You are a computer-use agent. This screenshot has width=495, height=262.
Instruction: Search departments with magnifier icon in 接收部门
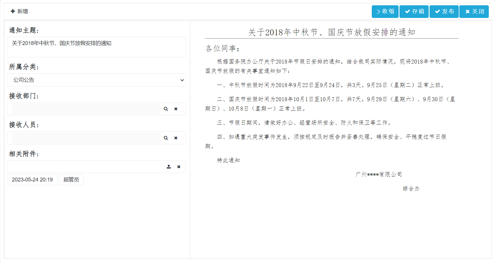[166, 109]
